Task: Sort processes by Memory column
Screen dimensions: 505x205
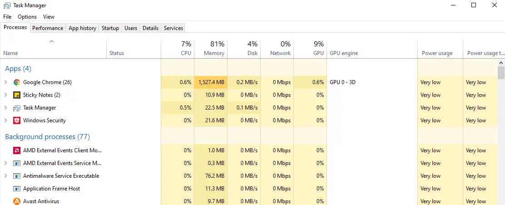Action: (211, 49)
